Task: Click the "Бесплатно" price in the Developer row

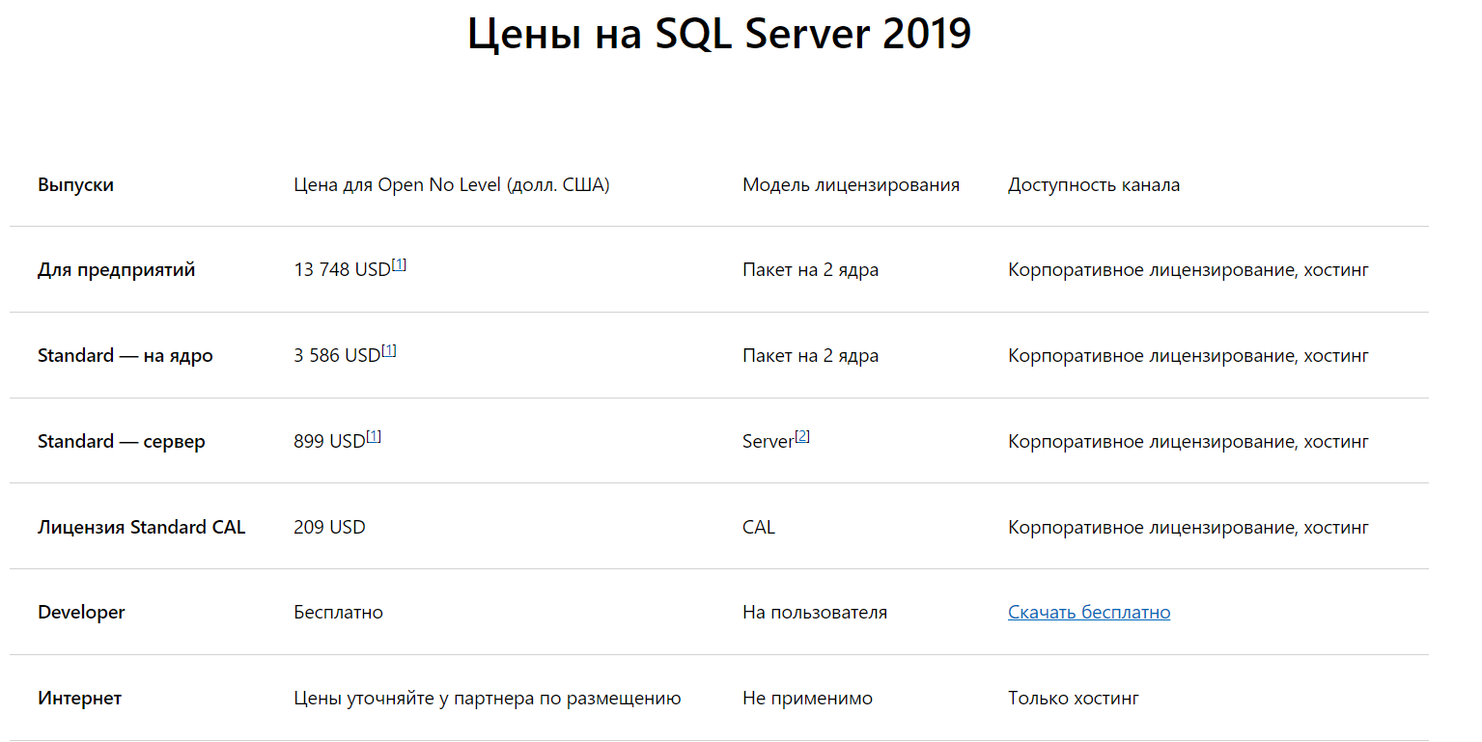Action: tap(338, 613)
